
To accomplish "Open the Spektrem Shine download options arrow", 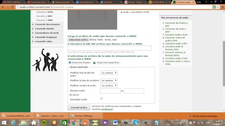I will pyautogui.click(x=67, y=115).
